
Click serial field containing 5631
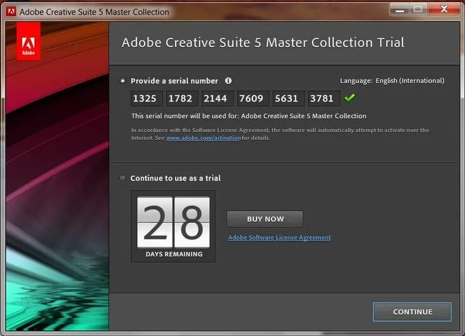click(x=289, y=98)
